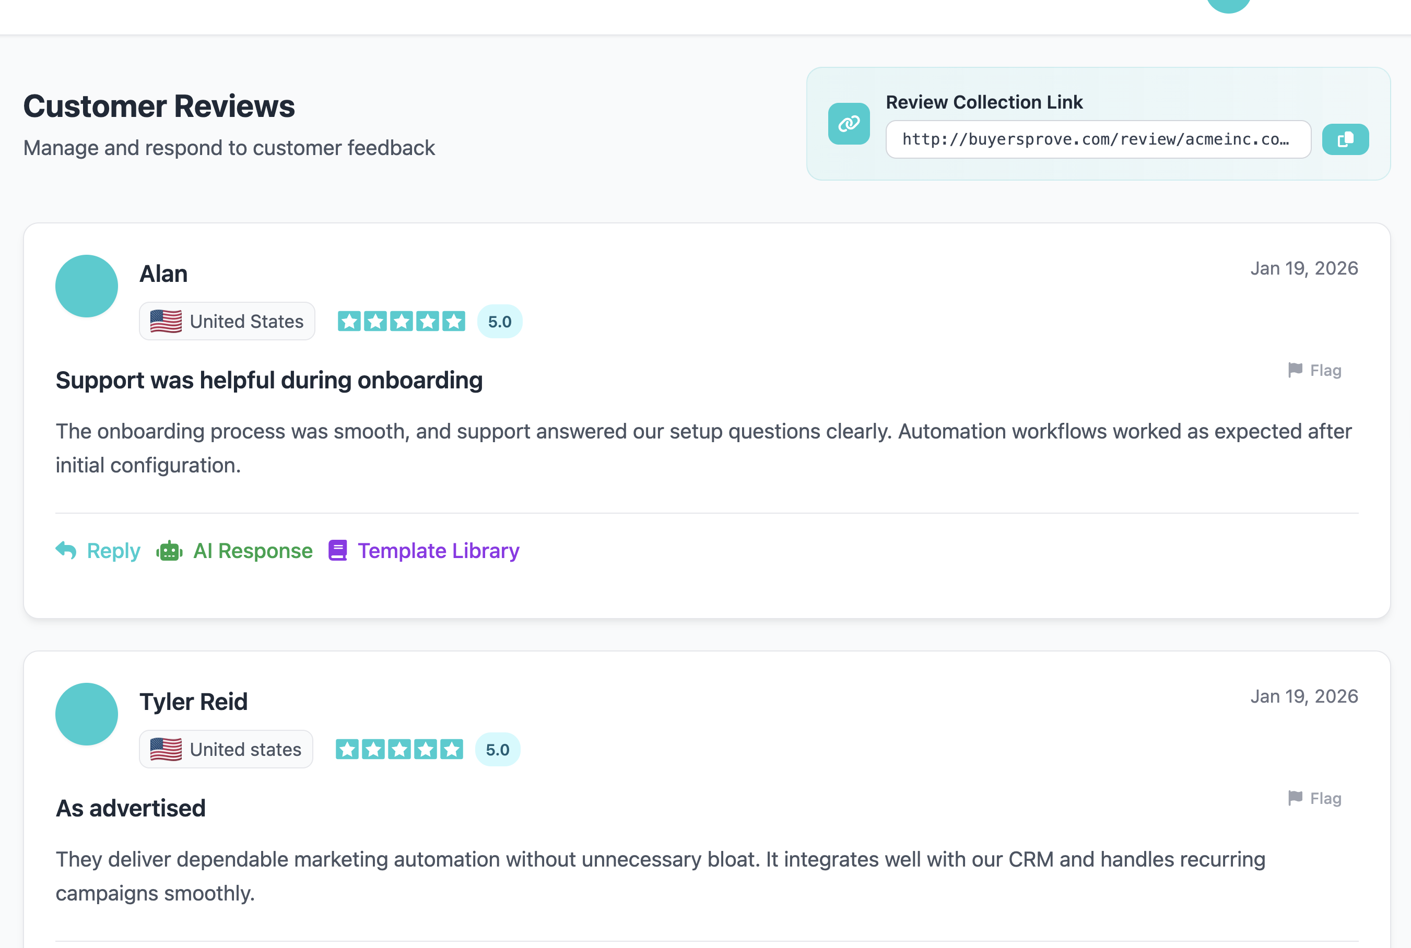Image resolution: width=1411 pixels, height=948 pixels.
Task: Click the review collection link URL field
Action: 1097,140
